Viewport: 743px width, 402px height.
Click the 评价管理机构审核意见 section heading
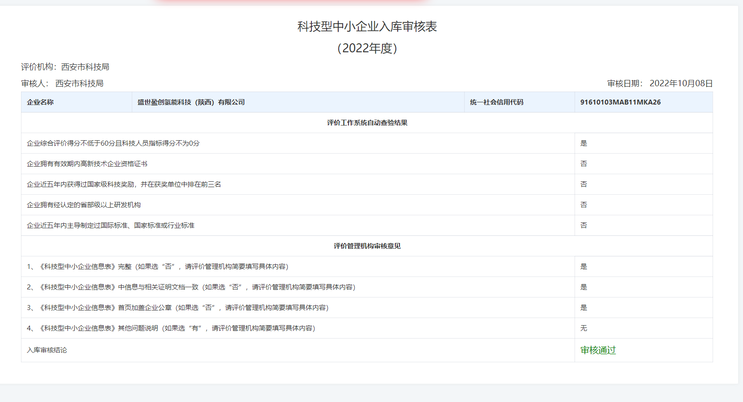coord(367,246)
